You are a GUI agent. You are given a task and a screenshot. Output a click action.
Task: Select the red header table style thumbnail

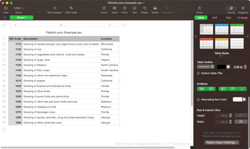coord(206,43)
